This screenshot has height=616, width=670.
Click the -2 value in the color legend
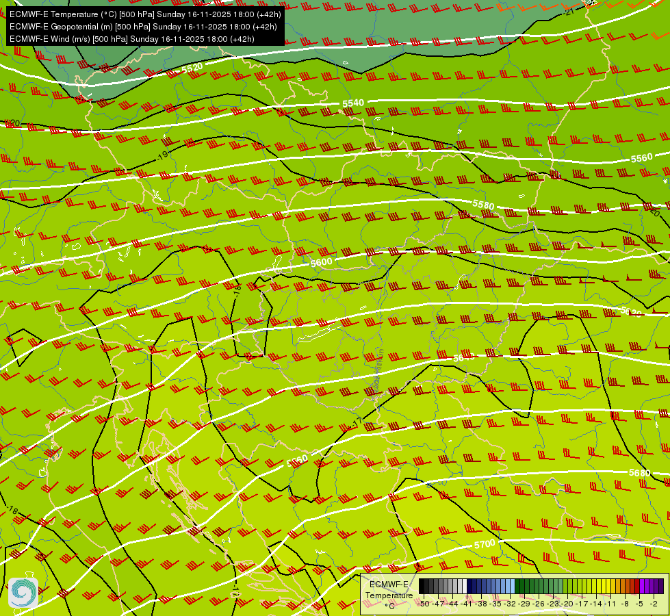click(654, 604)
